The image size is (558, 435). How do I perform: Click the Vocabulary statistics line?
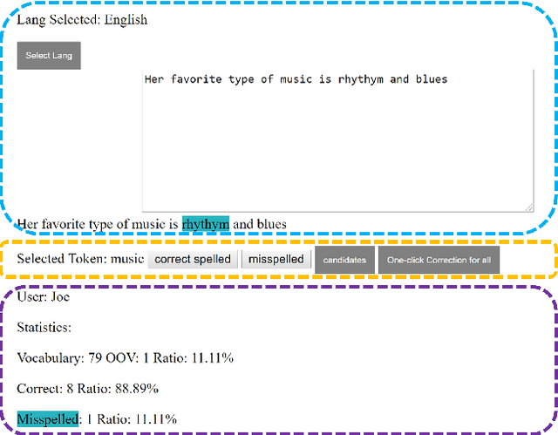pos(125,358)
